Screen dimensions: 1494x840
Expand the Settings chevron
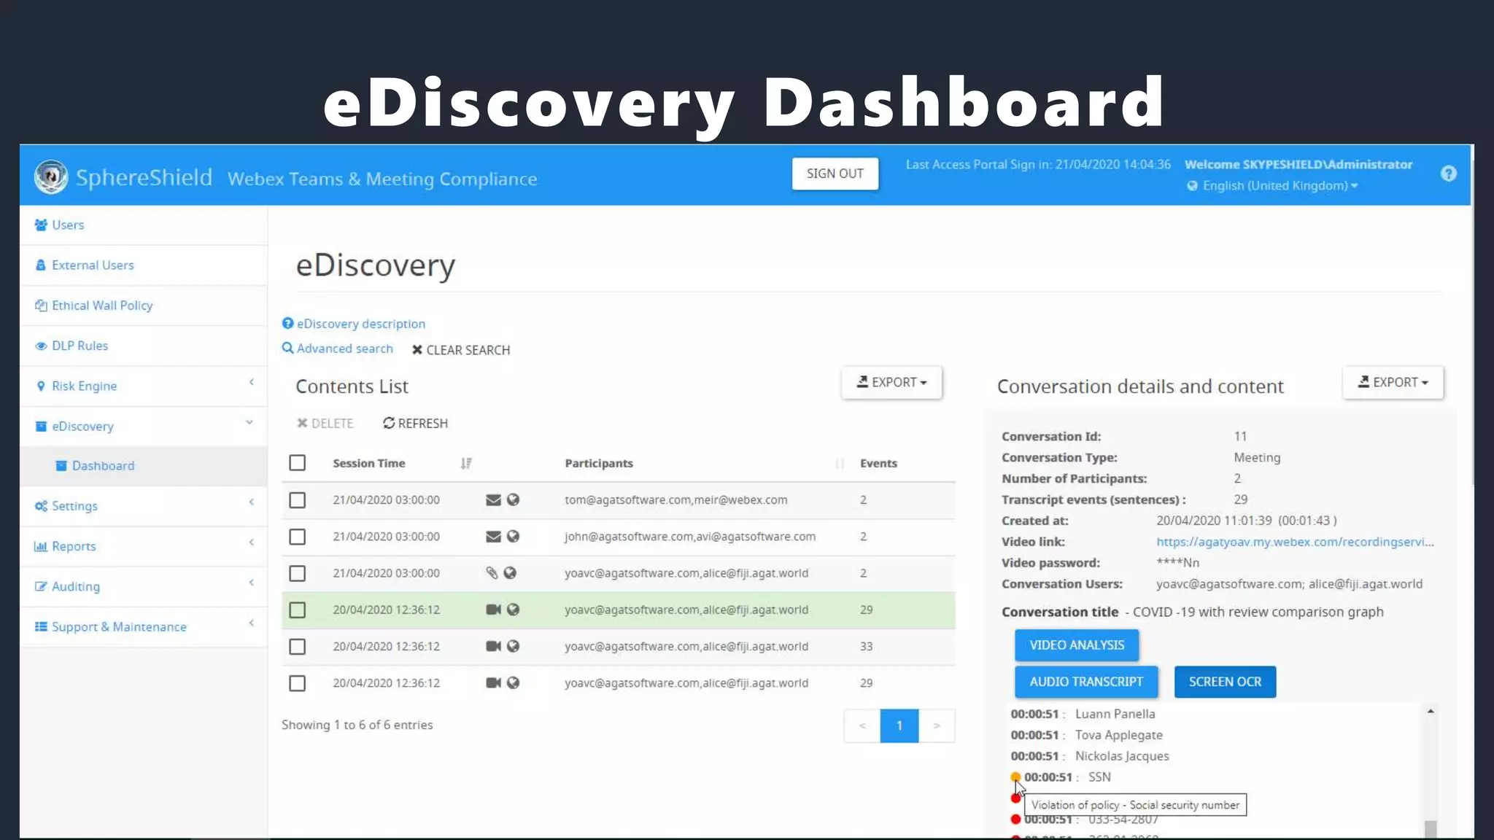pyautogui.click(x=252, y=502)
